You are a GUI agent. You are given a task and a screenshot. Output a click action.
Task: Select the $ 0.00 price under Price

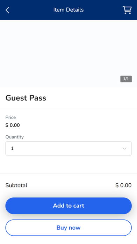point(13,125)
